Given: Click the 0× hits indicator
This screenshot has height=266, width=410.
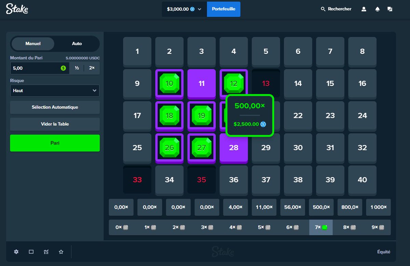Looking at the screenshot, I should pyautogui.click(x=122, y=227).
